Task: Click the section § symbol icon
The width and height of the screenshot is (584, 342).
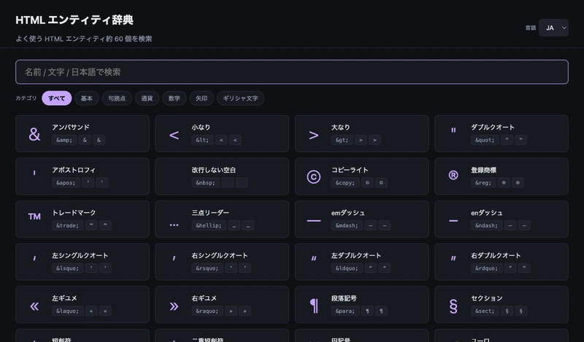Action: pos(453,306)
